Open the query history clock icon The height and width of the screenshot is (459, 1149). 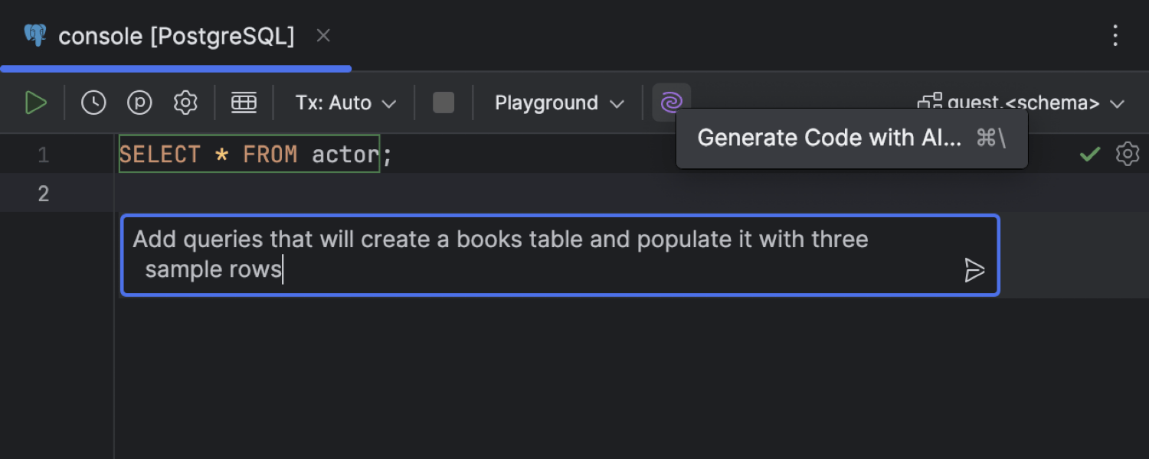(x=93, y=103)
